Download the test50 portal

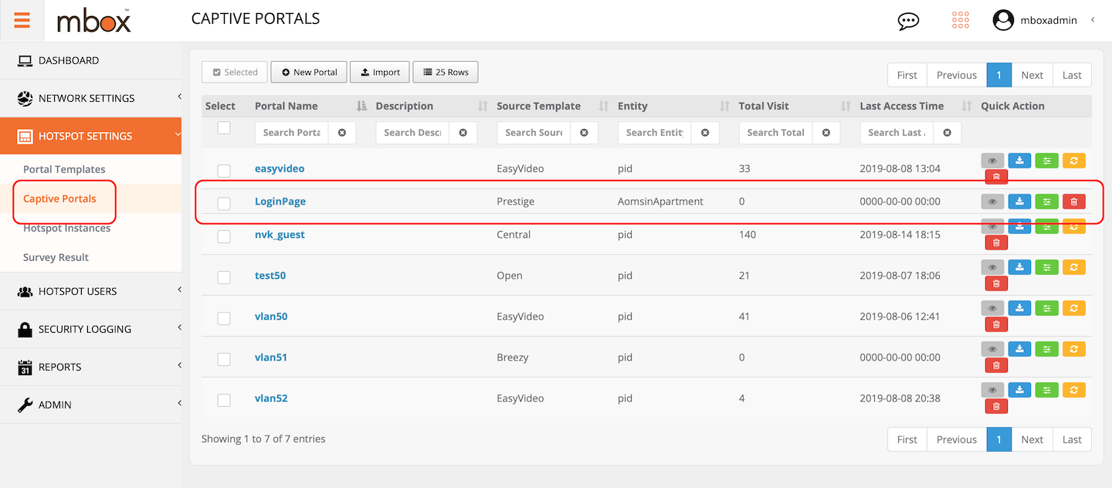[1019, 267]
